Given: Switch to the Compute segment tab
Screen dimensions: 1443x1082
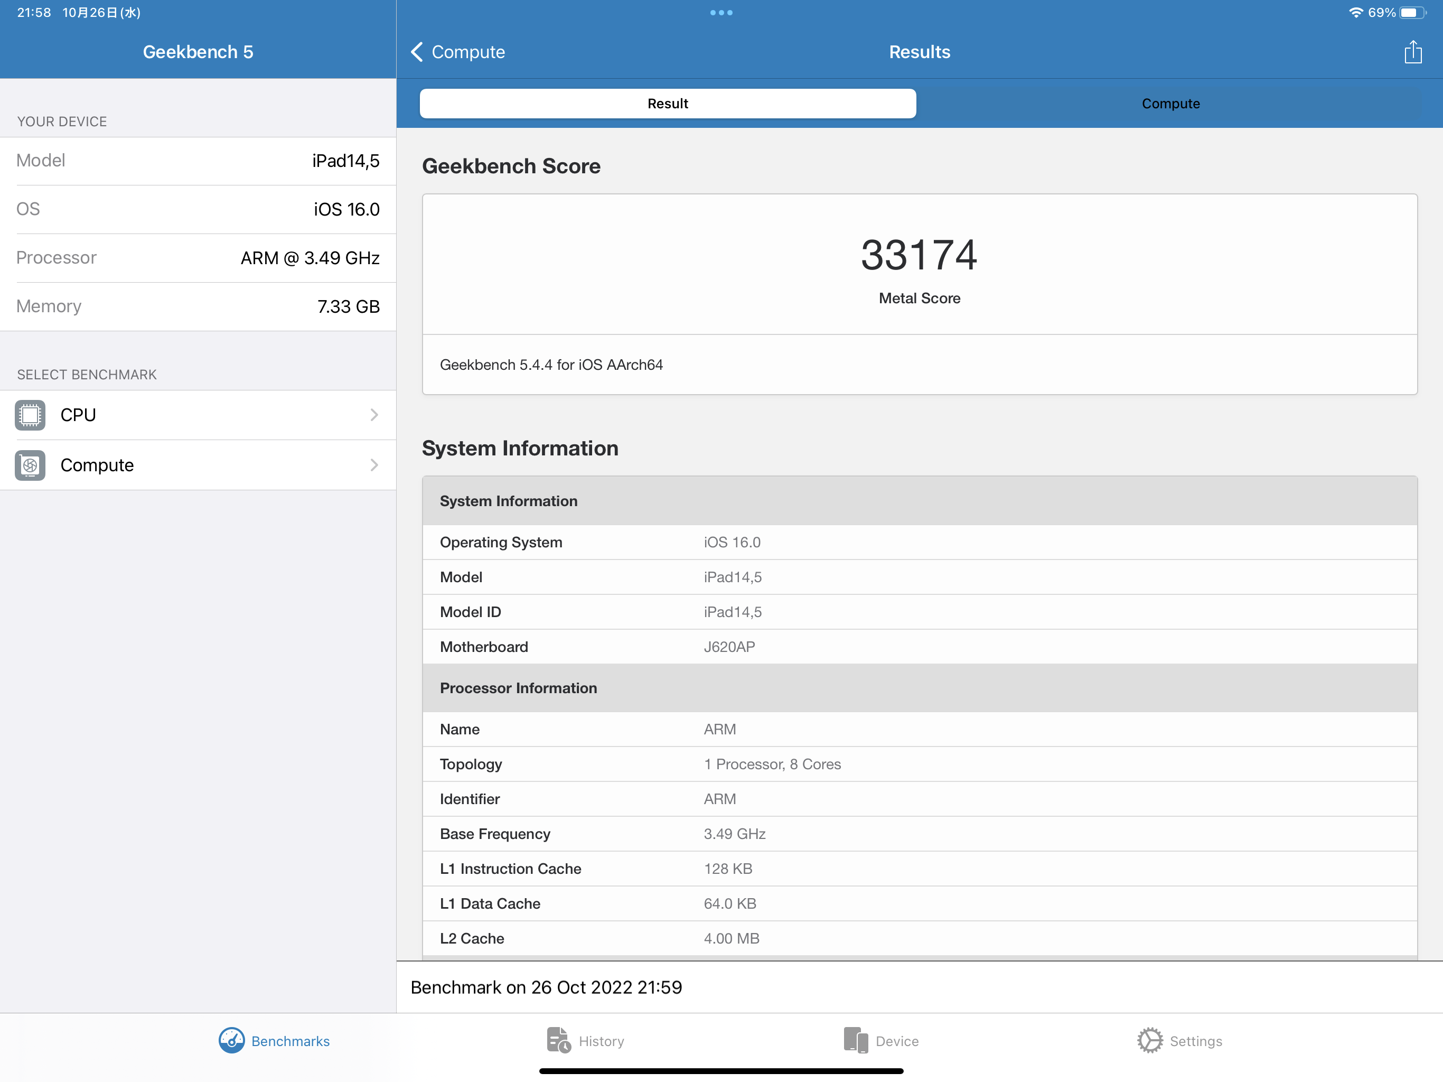Looking at the screenshot, I should [x=1170, y=103].
